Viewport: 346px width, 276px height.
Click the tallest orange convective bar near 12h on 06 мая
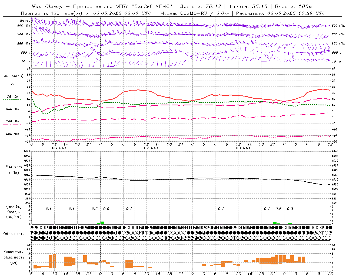click(x=54, y=260)
